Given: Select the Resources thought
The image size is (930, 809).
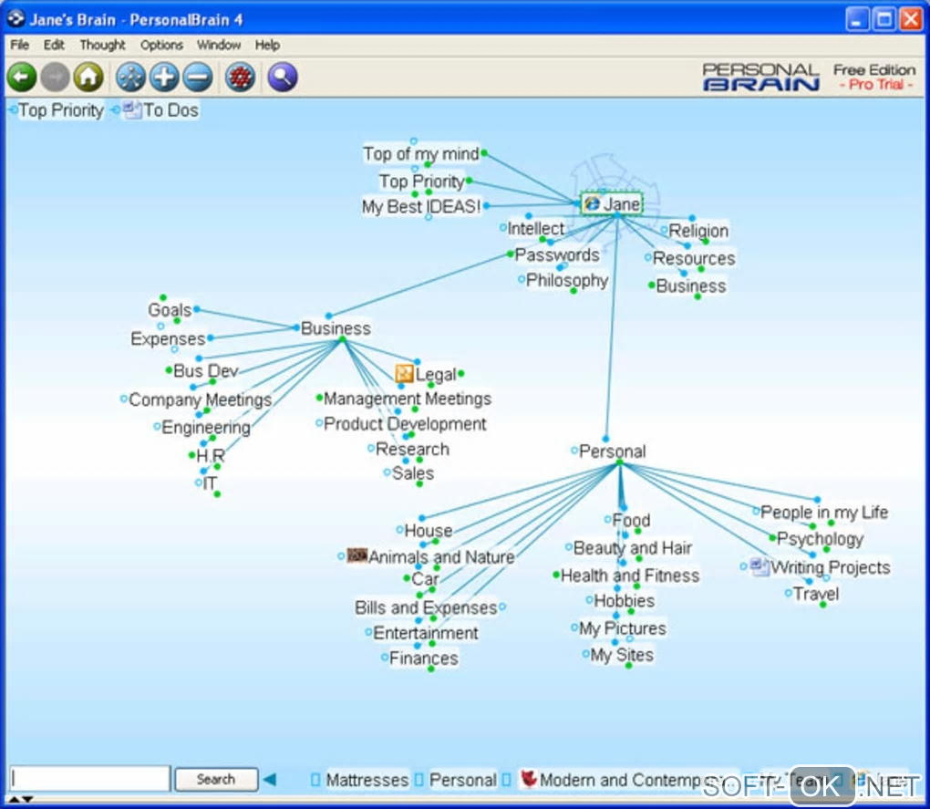Looking at the screenshot, I should pos(694,259).
